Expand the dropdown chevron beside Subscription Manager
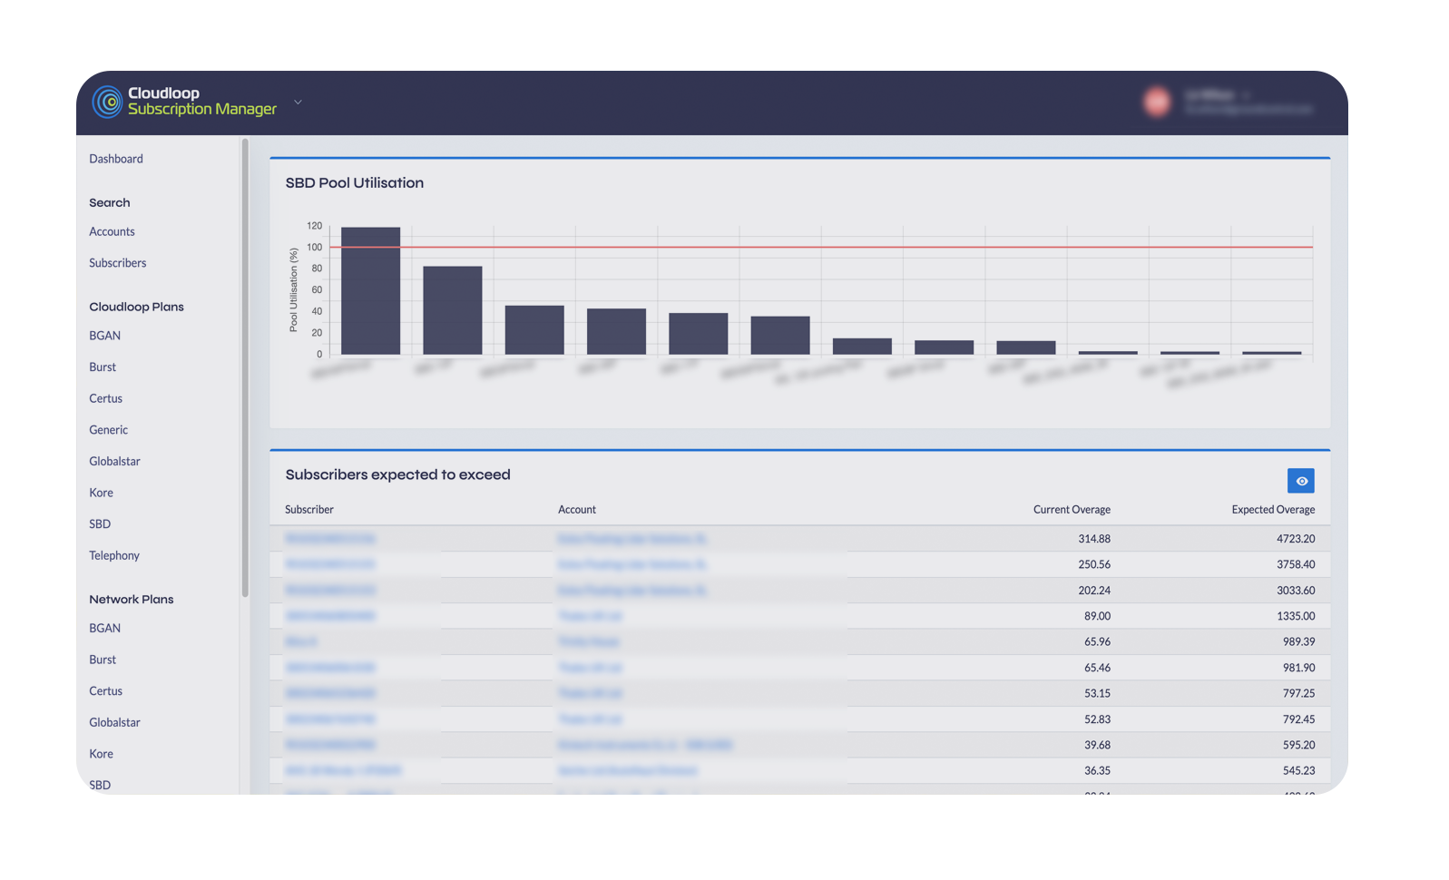Viewport: 1449px width, 880px height. pyautogui.click(x=298, y=102)
